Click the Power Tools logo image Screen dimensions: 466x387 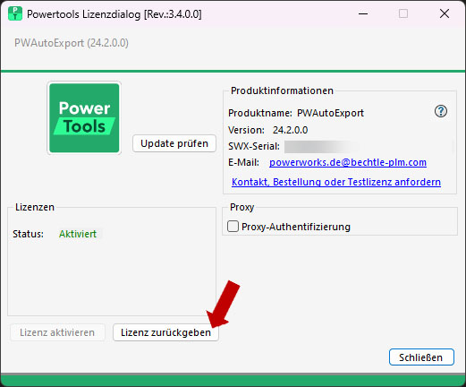coord(84,118)
